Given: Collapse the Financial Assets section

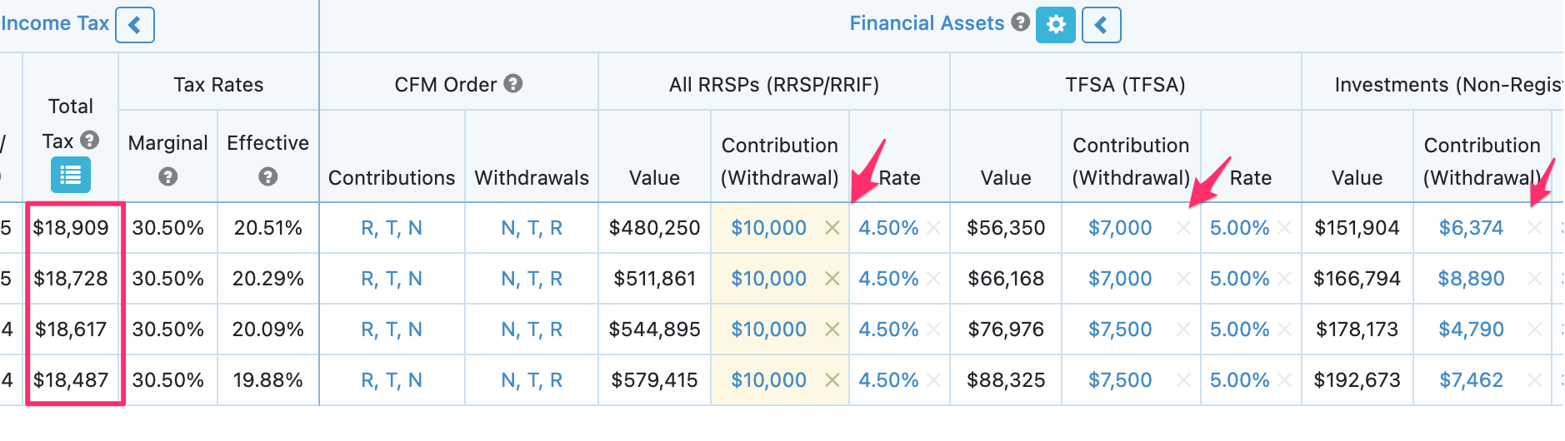Looking at the screenshot, I should pyautogui.click(x=1101, y=25).
